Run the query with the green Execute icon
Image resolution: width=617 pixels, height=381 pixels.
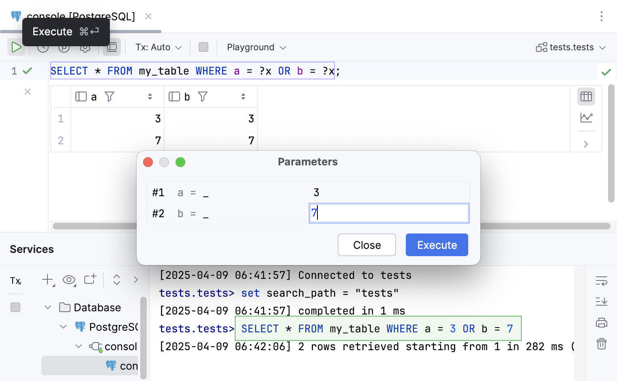16,47
